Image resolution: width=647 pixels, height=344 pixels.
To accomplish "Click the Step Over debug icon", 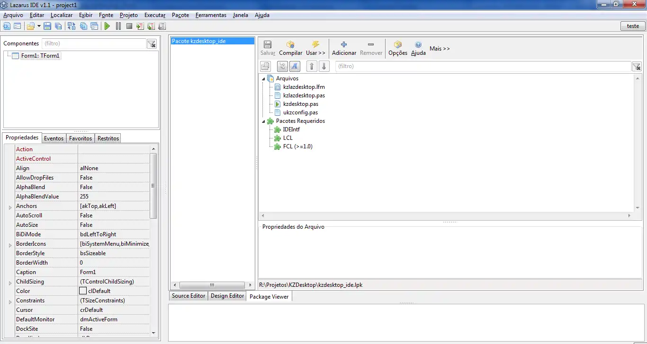I will [x=151, y=26].
